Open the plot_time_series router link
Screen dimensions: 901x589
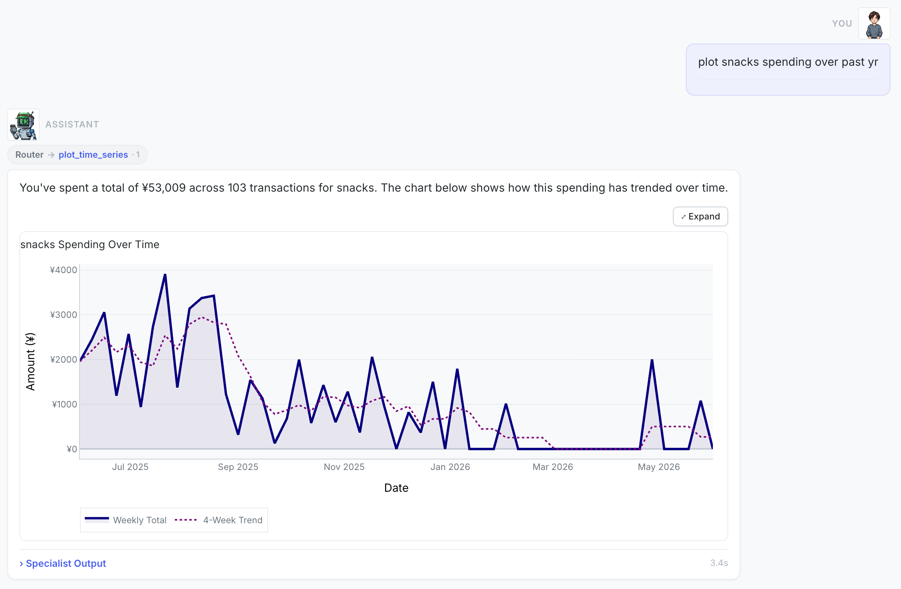click(x=93, y=155)
